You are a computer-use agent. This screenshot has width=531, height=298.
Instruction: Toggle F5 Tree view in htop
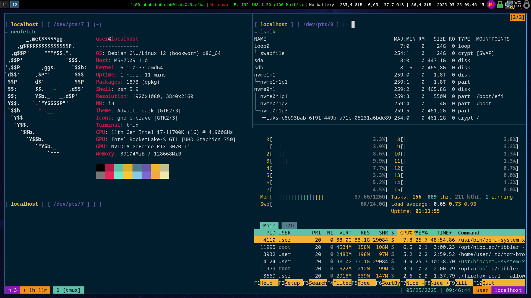pyautogui.click(x=363, y=283)
